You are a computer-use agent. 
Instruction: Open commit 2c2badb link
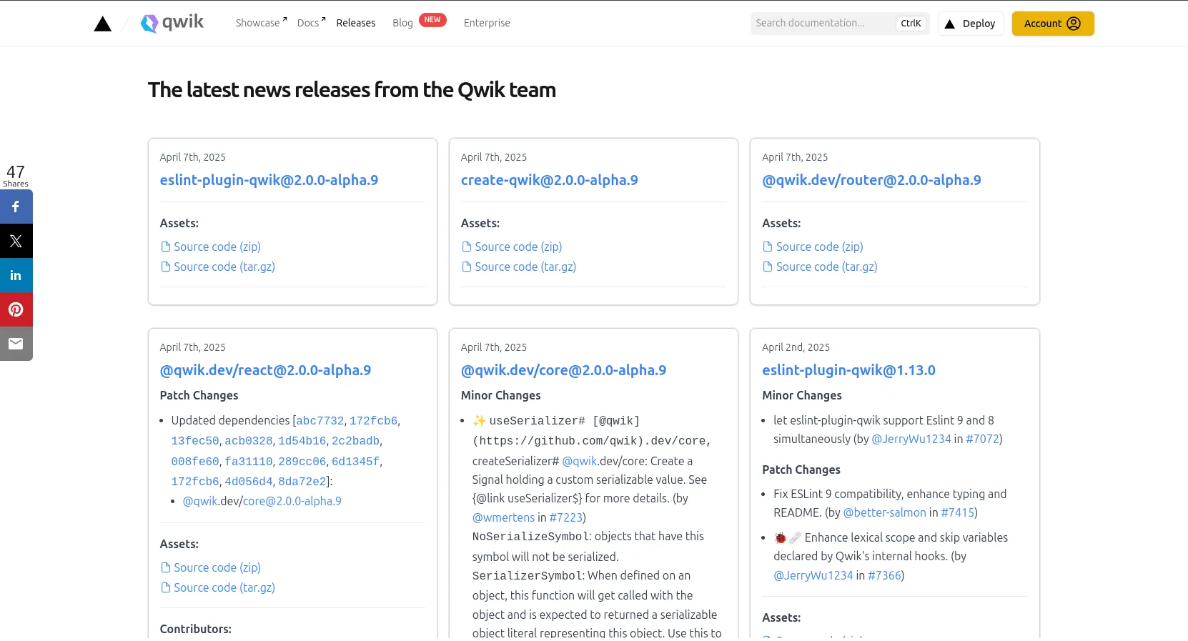(355, 441)
